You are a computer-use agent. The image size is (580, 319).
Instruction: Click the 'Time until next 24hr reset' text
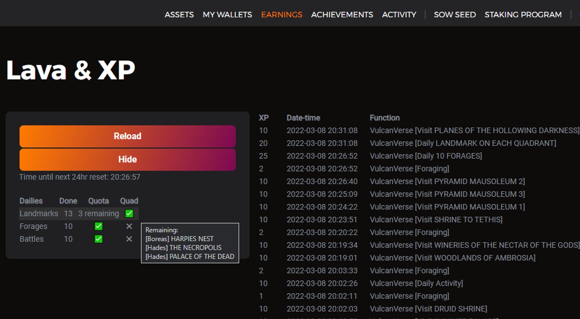[80, 177]
